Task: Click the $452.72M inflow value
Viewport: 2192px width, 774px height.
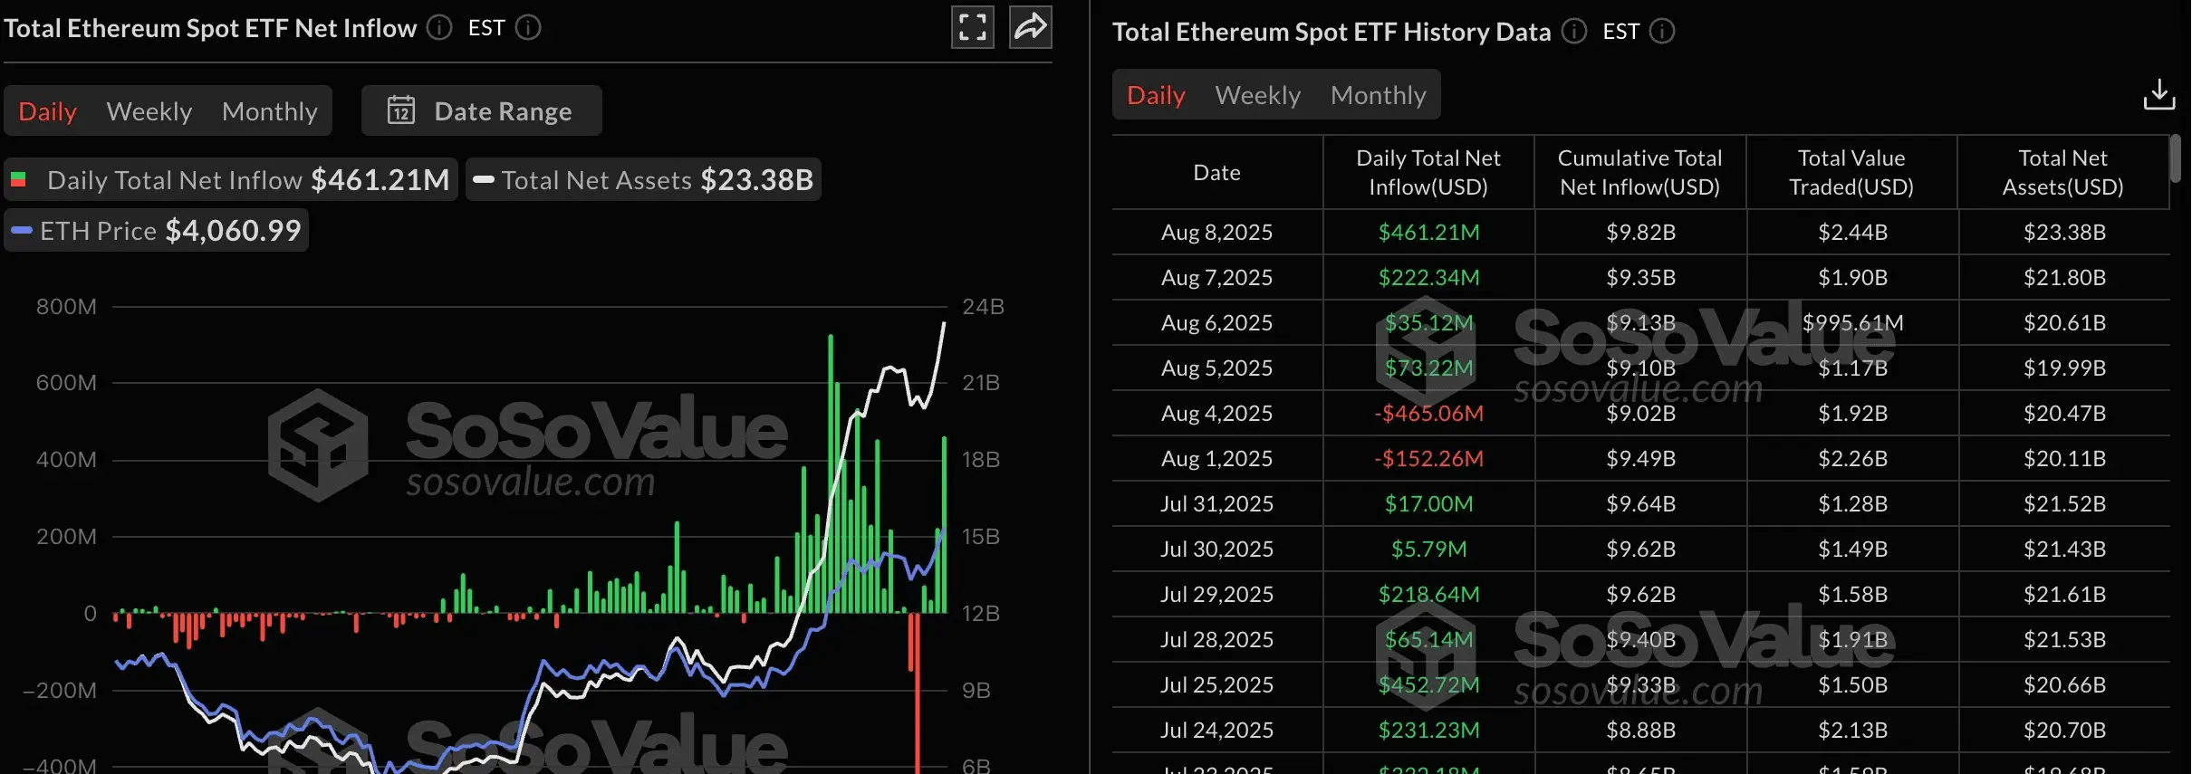Action: (1428, 684)
